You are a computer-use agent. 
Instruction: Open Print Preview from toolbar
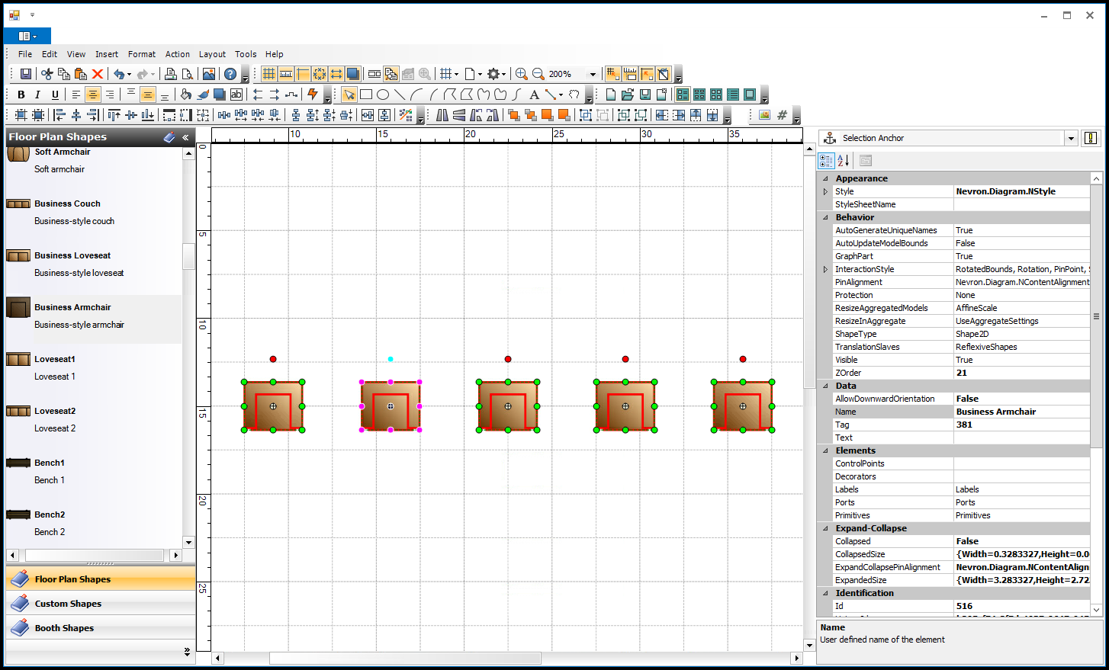[x=188, y=74]
